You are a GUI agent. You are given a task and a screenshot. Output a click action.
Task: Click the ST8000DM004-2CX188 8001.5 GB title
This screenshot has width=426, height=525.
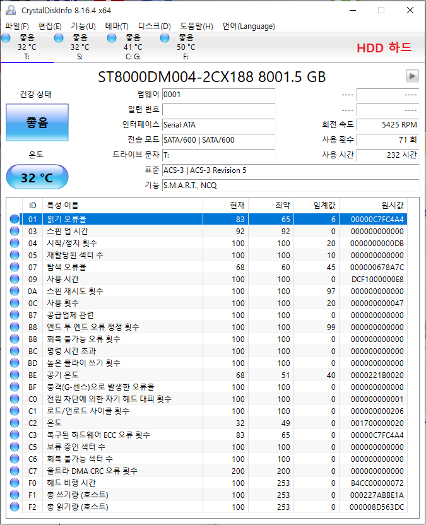click(211, 77)
